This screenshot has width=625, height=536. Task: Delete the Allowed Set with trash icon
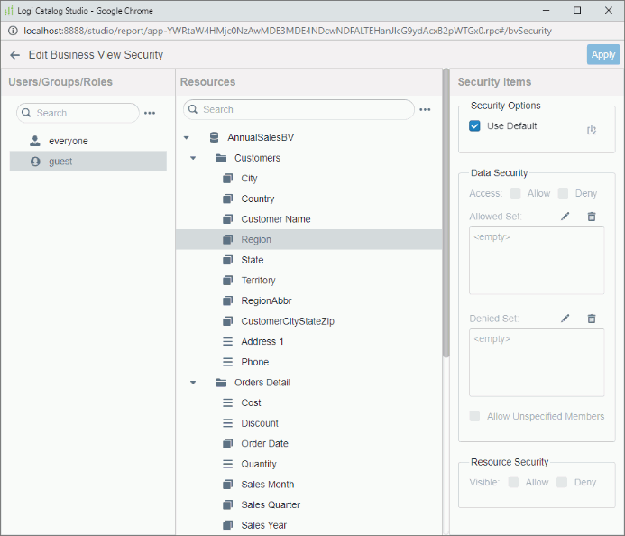tap(592, 217)
